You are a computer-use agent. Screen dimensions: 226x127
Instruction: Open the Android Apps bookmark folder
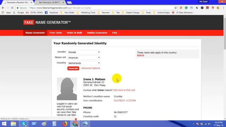coord(161,13)
